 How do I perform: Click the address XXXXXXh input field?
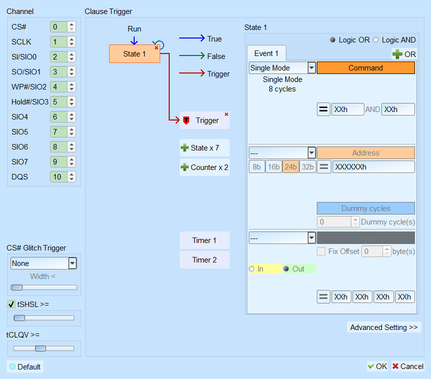pyautogui.click(x=373, y=166)
